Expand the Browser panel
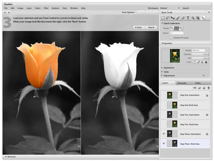This screenshot has height=161, width=214. click(6, 157)
